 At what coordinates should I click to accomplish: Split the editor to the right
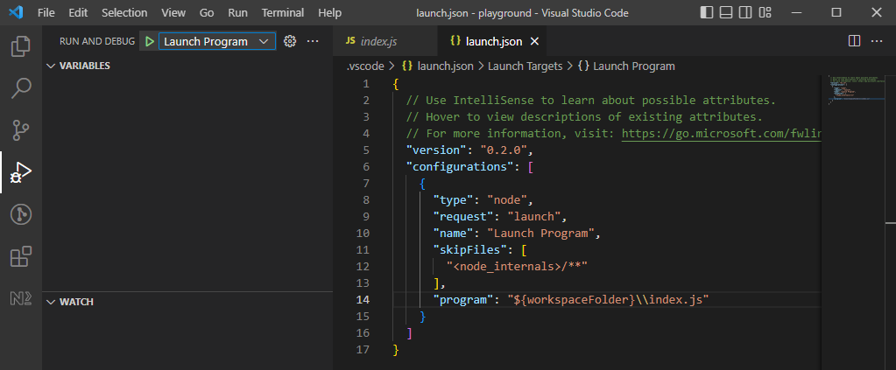coord(854,41)
